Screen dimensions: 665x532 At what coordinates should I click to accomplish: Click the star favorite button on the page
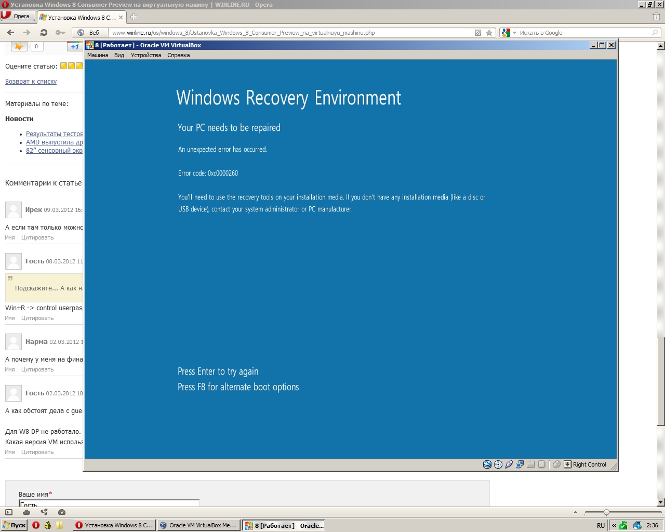pos(19,46)
